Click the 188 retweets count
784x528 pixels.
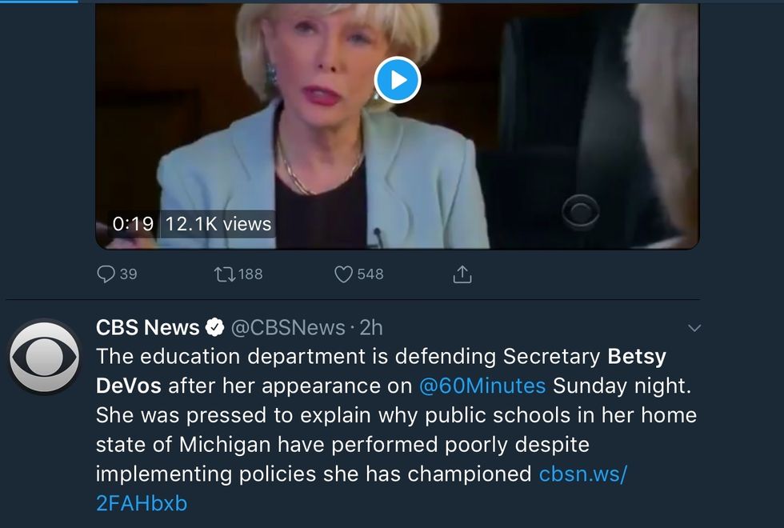point(250,274)
